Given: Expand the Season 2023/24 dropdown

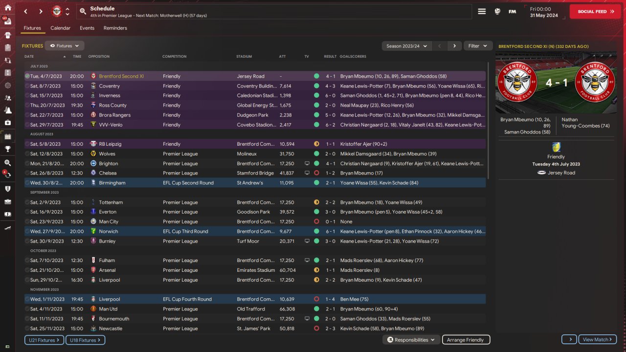Looking at the screenshot, I should coord(406,46).
